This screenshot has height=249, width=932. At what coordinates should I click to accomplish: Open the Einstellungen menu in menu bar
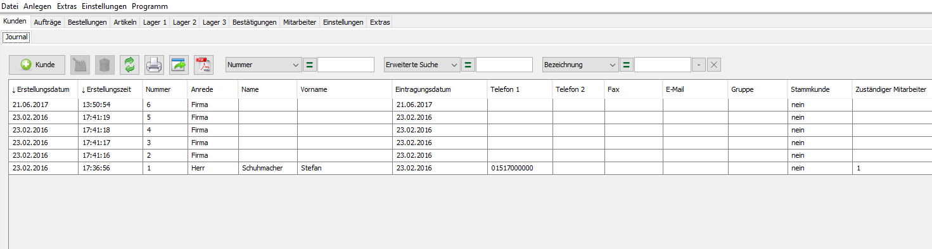[x=104, y=6]
